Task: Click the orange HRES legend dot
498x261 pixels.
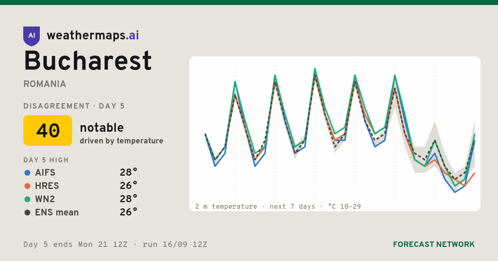Action: tap(27, 186)
